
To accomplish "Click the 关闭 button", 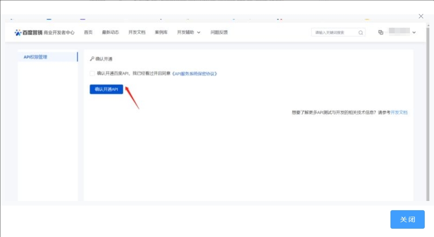I will tap(407, 219).
